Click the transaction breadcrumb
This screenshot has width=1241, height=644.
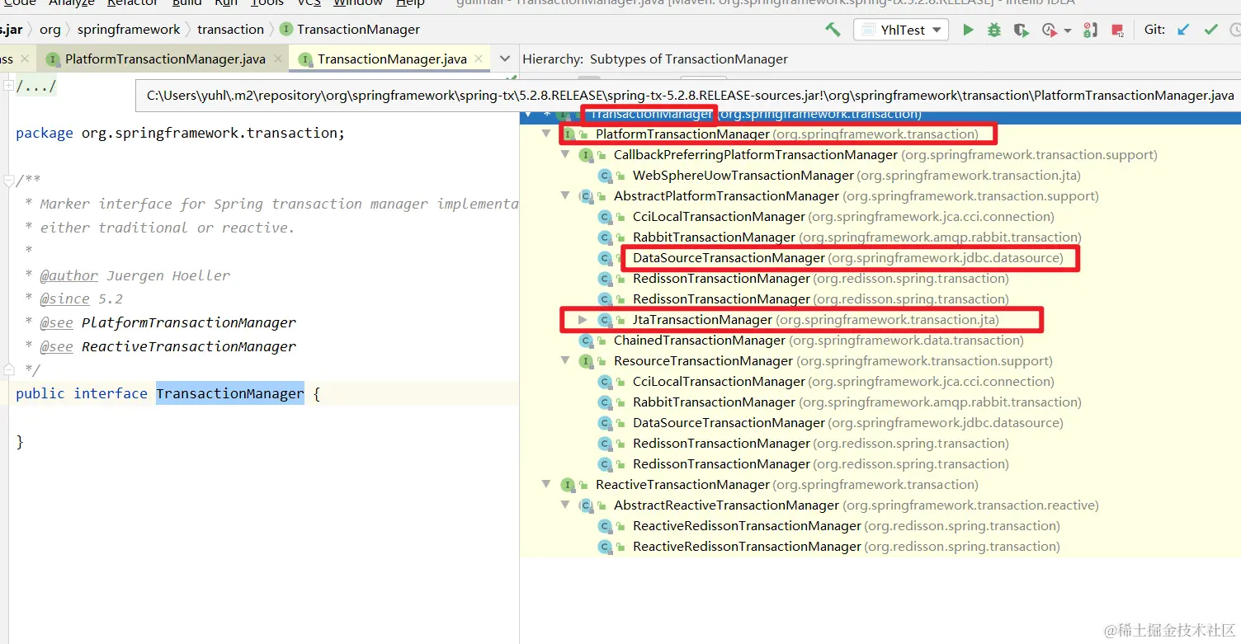pos(231,30)
